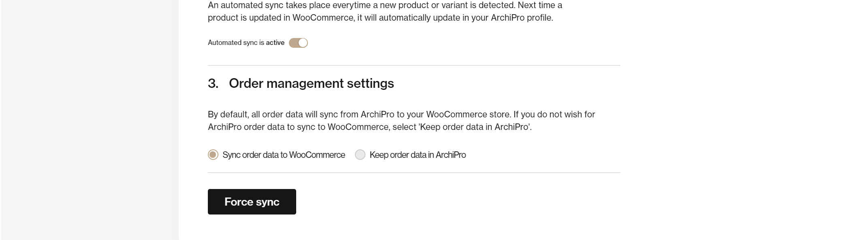Select the 'Sync order data to WooCommerce' radio button
The width and height of the screenshot is (848, 240).
[x=213, y=155]
